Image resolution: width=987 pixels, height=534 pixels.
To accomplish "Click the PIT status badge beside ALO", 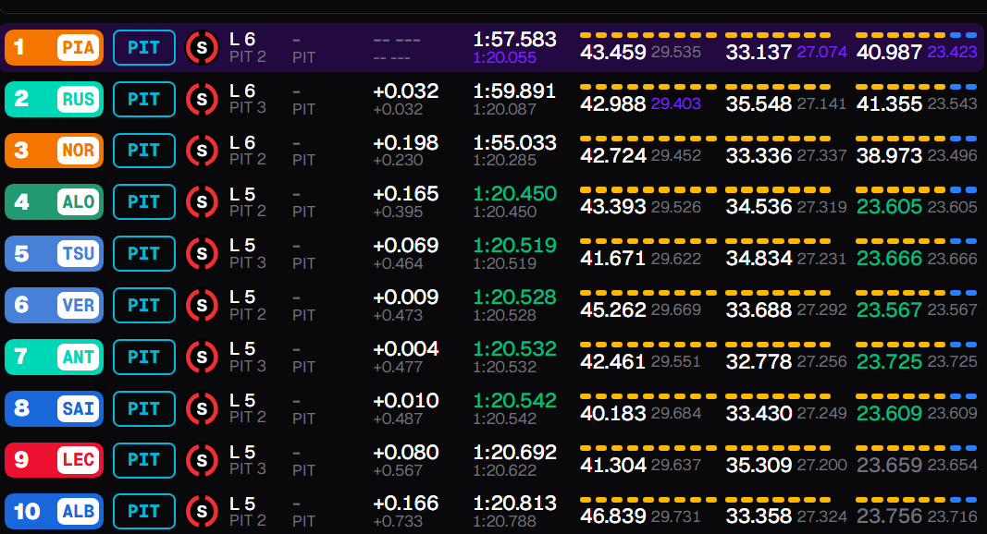I will (x=144, y=202).
